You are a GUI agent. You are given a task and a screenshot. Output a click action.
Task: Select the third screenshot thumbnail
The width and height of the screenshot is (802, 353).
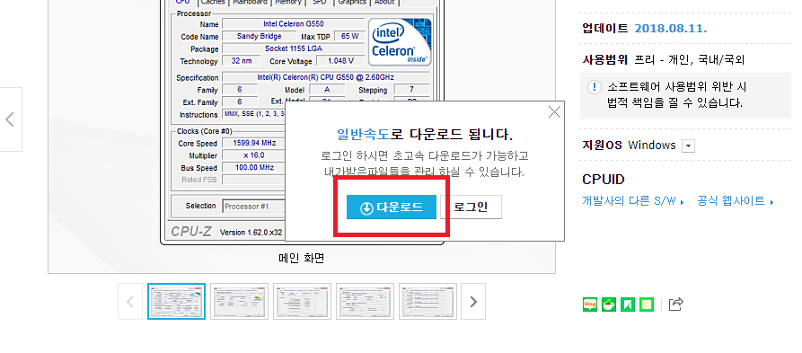pos(303,302)
